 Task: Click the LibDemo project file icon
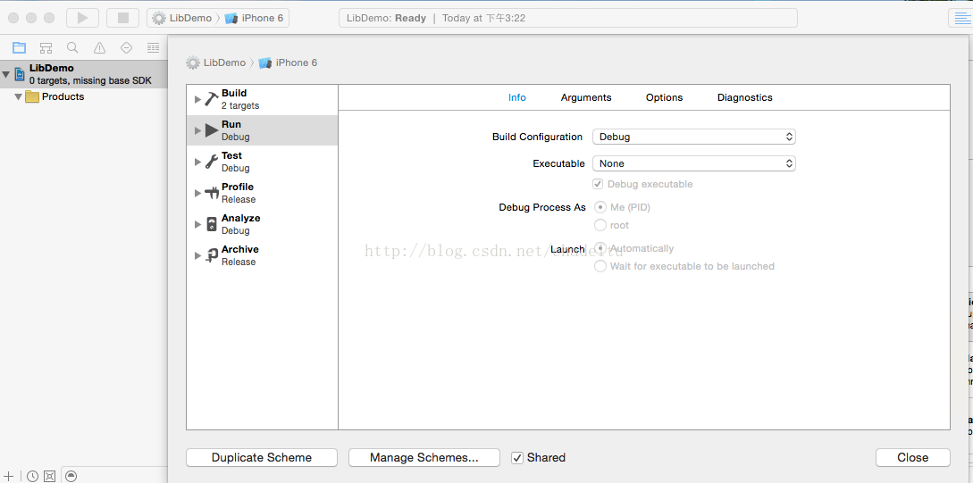coord(20,74)
